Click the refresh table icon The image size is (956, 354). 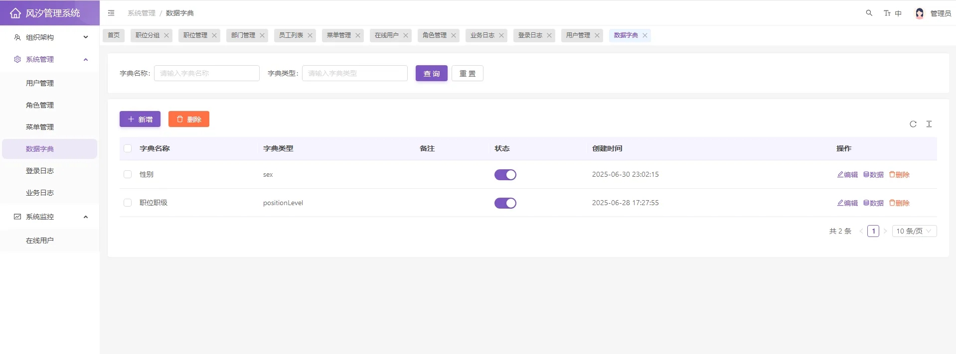tap(913, 124)
